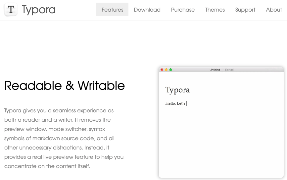Click the 'Untitled' demo window title
The width and height of the screenshot is (287, 180).
(x=215, y=70)
